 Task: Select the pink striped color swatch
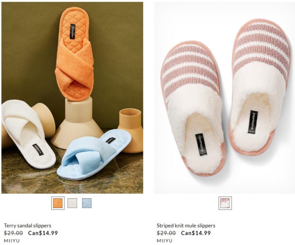click(225, 203)
